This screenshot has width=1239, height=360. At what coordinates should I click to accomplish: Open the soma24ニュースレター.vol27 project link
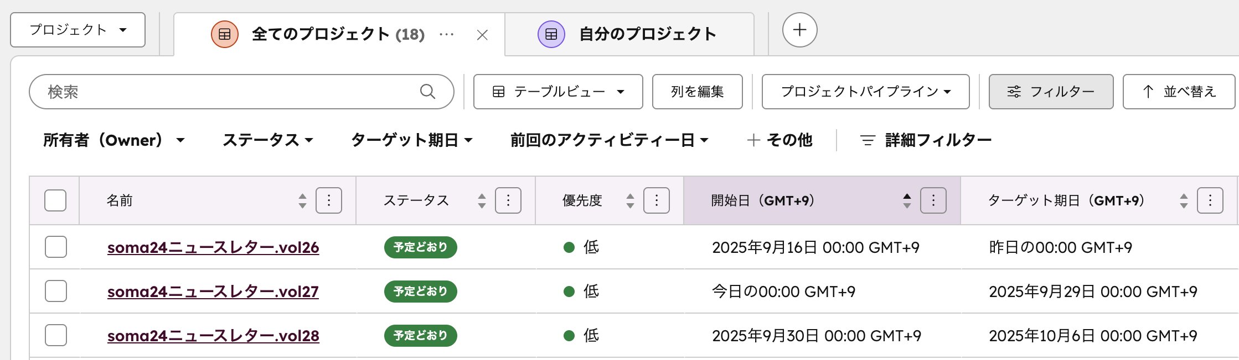click(213, 292)
